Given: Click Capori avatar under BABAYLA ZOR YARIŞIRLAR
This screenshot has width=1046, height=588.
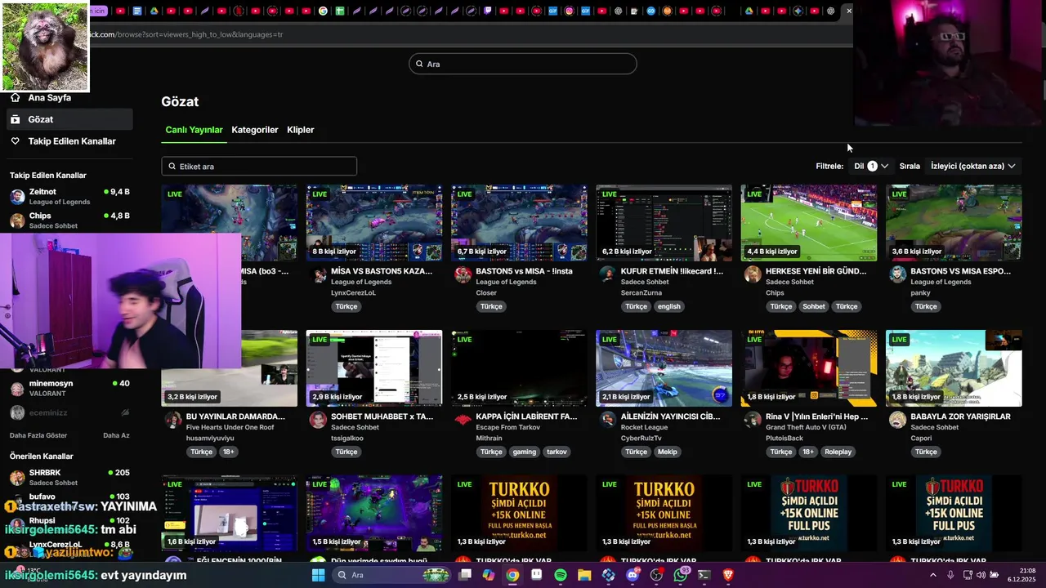Looking at the screenshot, I should point(898,421).
